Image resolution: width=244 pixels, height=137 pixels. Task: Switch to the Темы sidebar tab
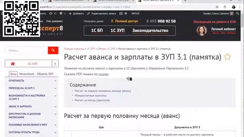coord(13,74)
